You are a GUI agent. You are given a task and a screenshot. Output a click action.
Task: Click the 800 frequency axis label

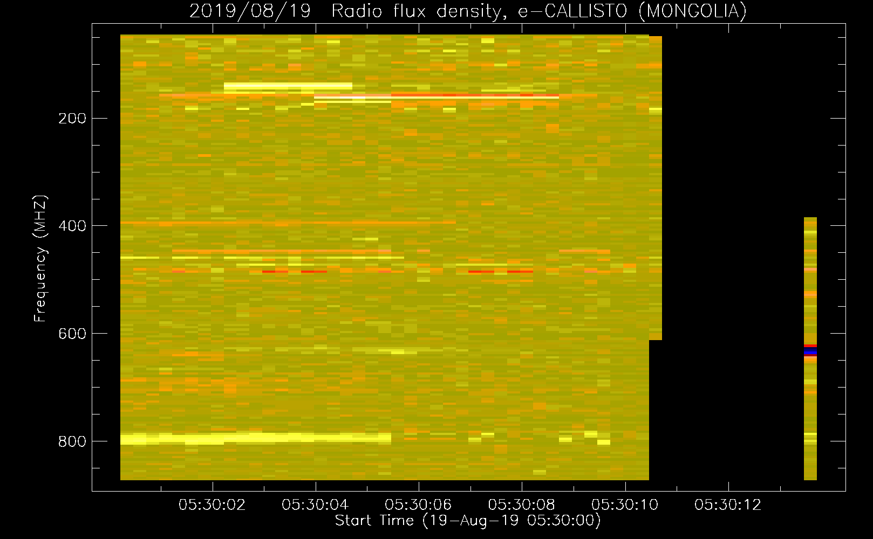pos(72,441)
